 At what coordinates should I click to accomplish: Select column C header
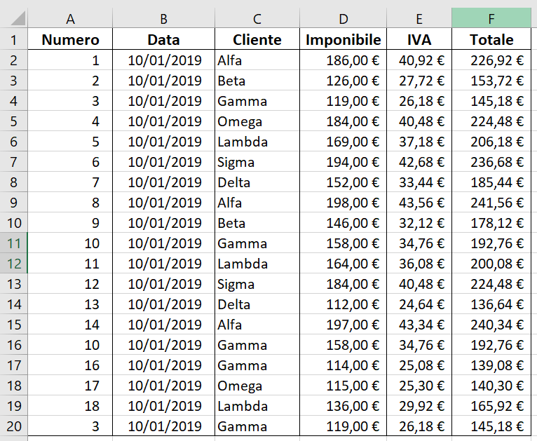pos(257,18)
